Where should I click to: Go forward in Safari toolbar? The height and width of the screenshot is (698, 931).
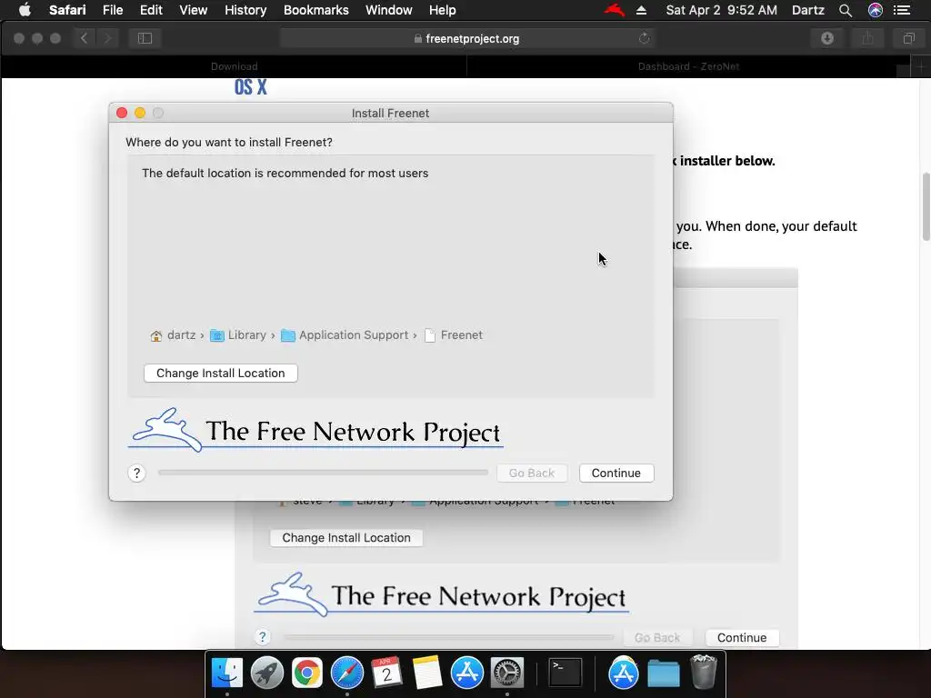(x=107, y=38)
